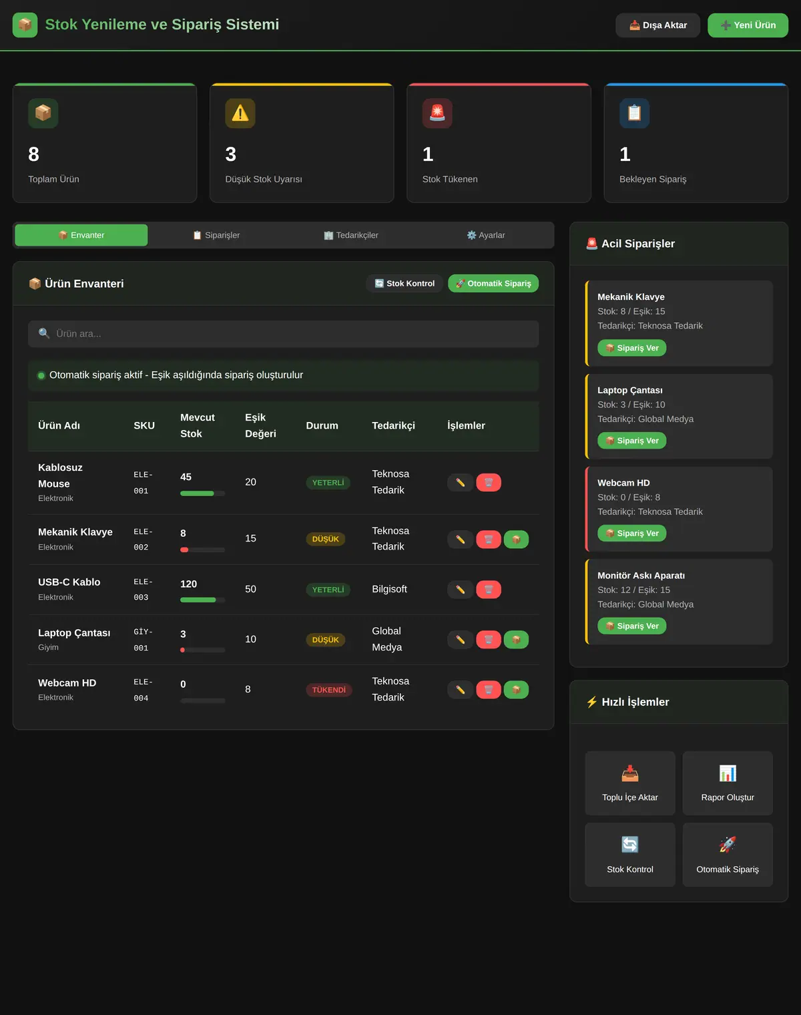The width and height of the screenshot is (801, 1015).
Task: Open the Tedarikçiler tab
Action: (350, 235)
